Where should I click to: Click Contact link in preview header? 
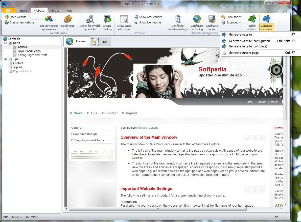click(262, 102)
